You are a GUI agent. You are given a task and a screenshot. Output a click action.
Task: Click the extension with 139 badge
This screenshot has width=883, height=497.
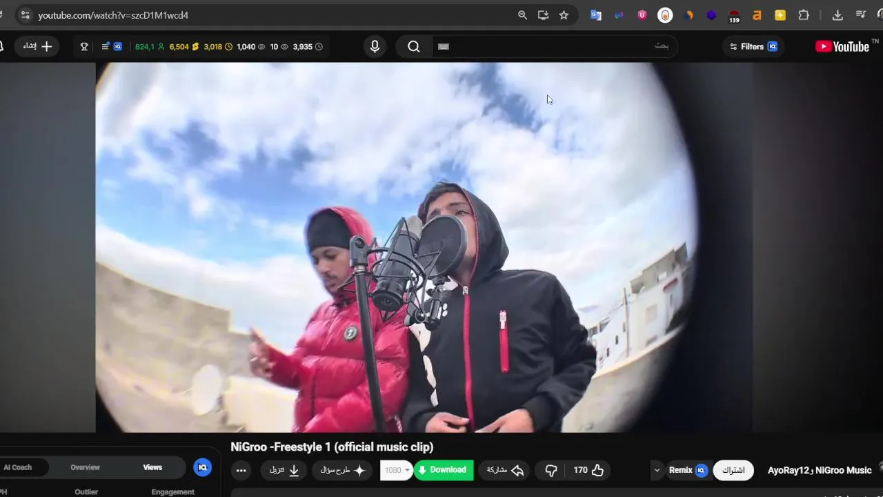click(x=734, y=16)
